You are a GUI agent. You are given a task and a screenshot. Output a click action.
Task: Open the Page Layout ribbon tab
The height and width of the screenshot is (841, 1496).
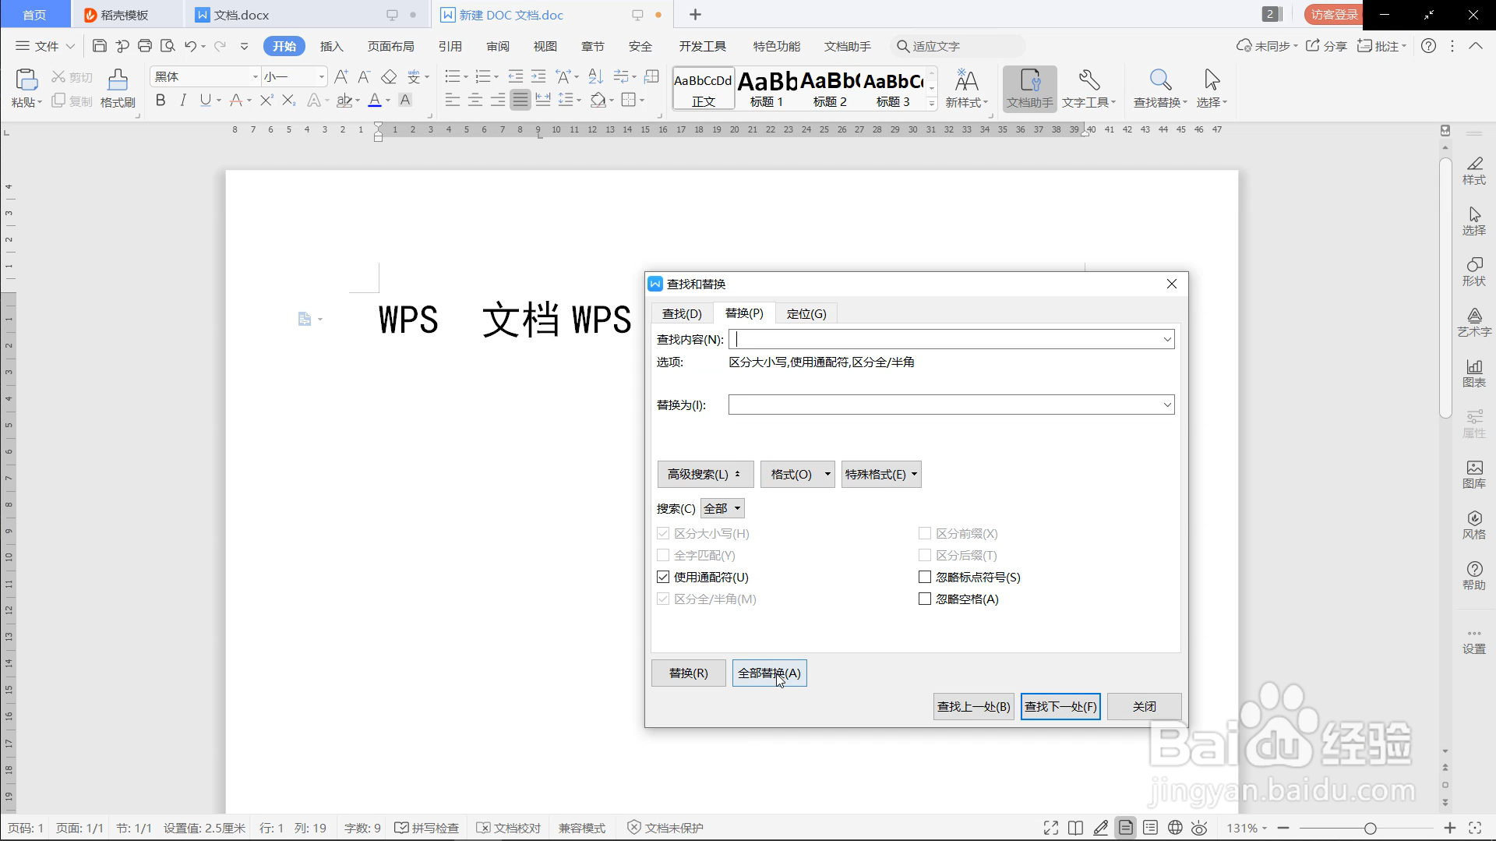391,46
